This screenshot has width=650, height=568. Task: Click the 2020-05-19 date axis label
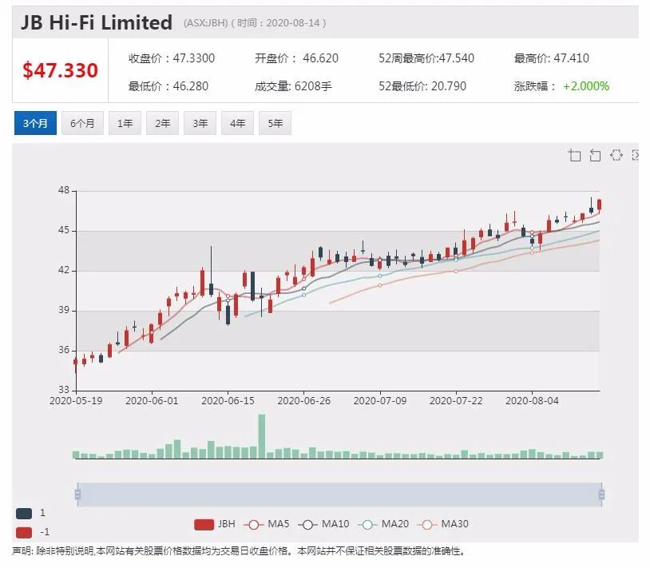click(x=76, y=401)
